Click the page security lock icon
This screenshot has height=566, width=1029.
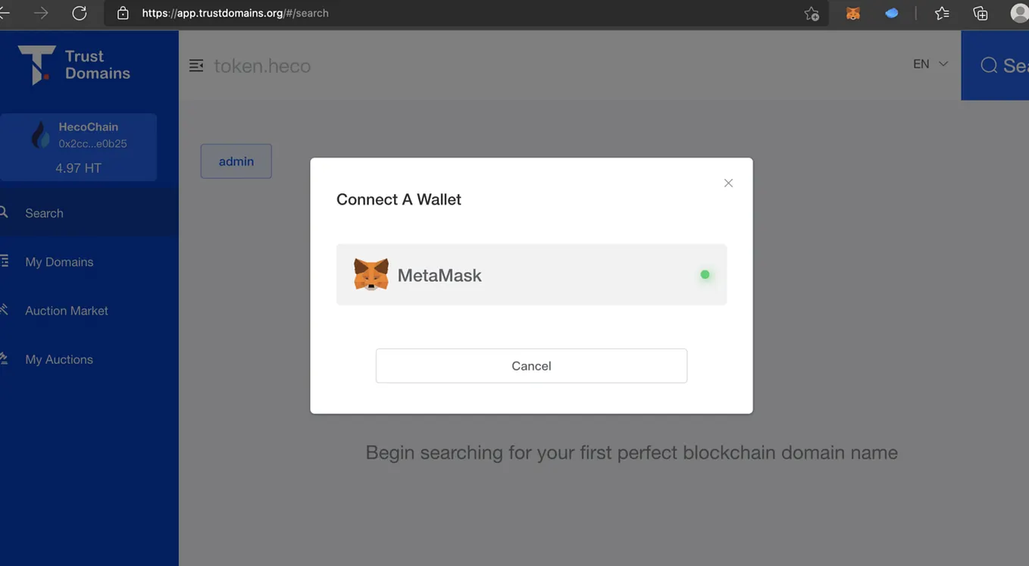point(123,13)
